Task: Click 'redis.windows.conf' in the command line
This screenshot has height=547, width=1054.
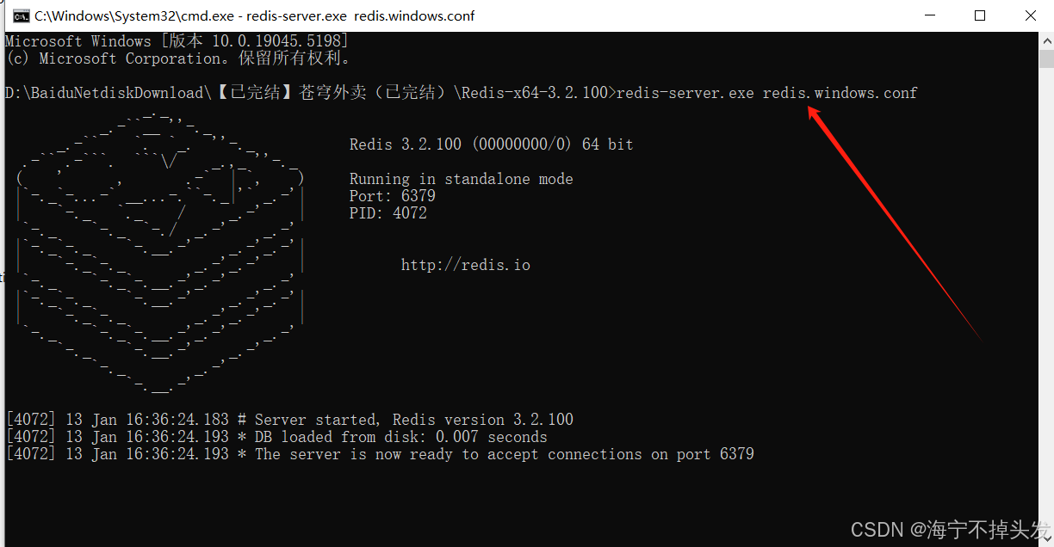Action: pos(840,93)
